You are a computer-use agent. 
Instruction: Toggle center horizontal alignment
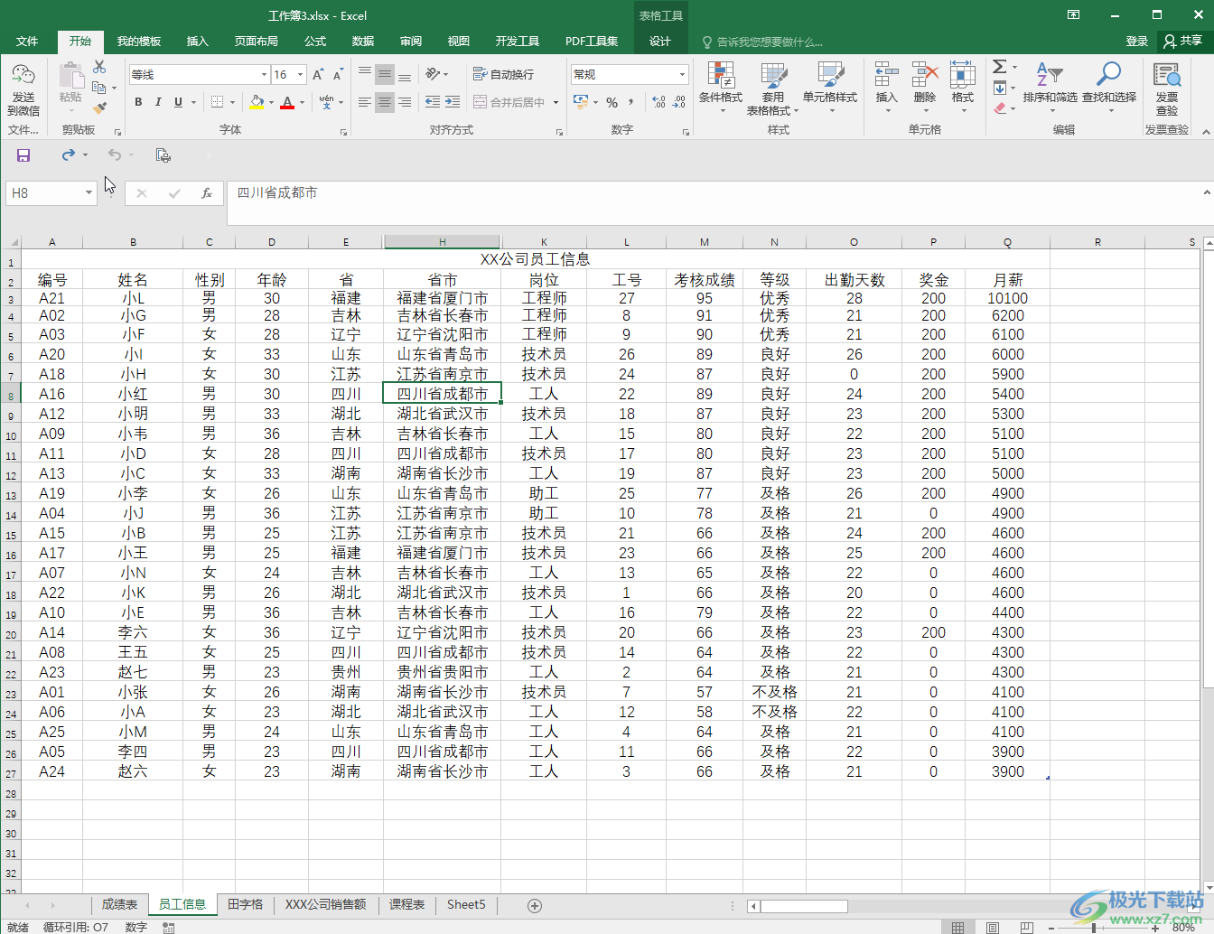[385, 102]
